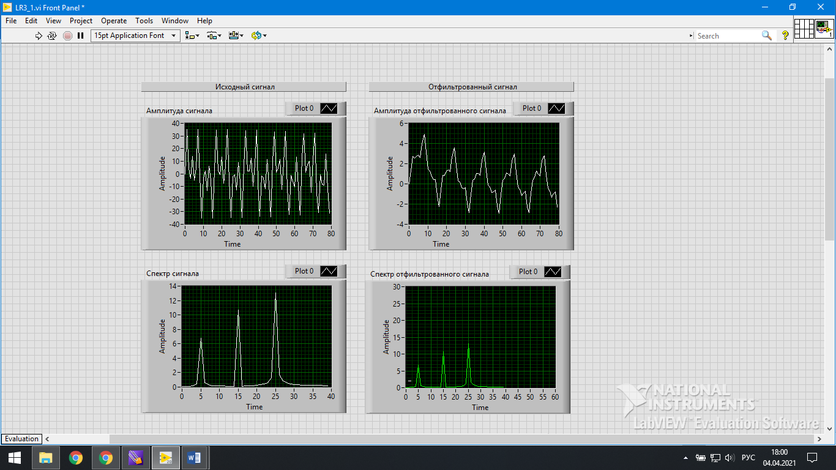This screenshot has height=470, width=836.
Task: Click Plot 0 legend swatch of Амплитуда сигнала
Action: point(329,108)
